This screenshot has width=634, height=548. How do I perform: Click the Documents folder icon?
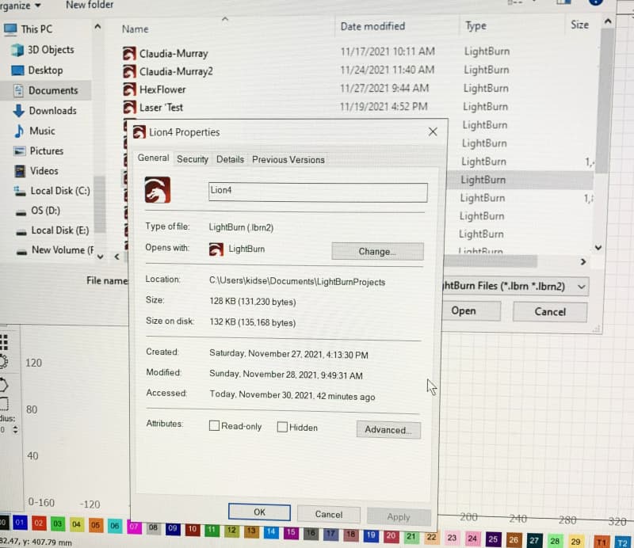click(x=18, y=90)
